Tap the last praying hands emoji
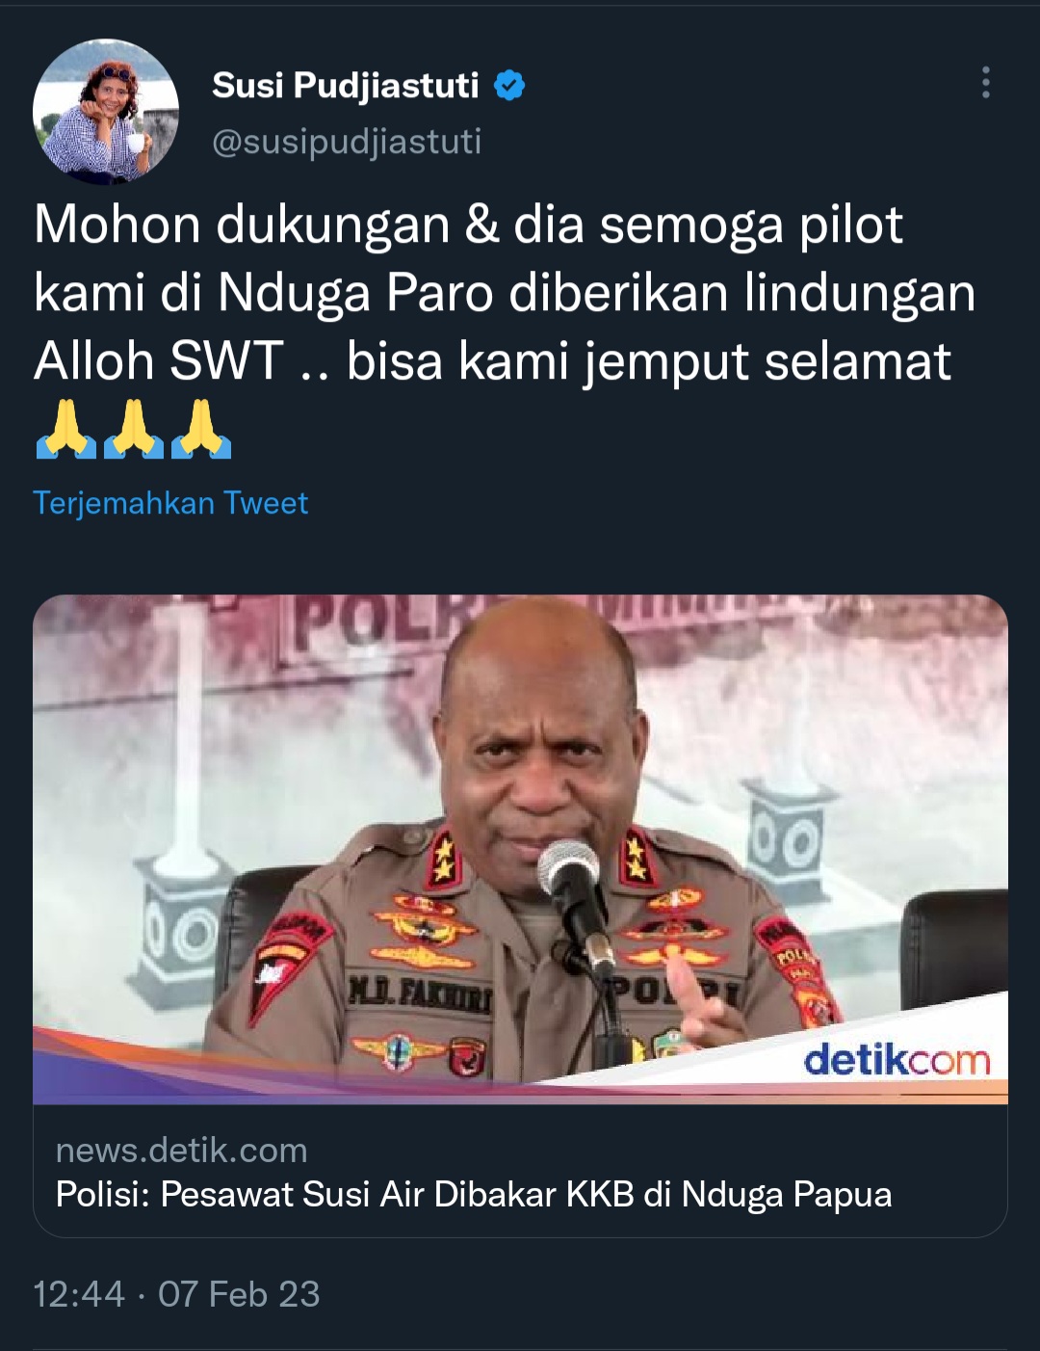The height and width of the screenshot is (1351, 1040). (201, 430)
